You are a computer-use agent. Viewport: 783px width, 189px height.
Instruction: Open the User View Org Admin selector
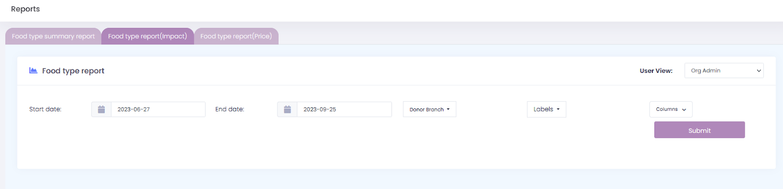pyautogui.click(x=724, y=70)
